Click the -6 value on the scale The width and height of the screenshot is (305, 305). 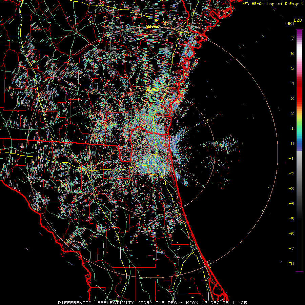[291, 234]
